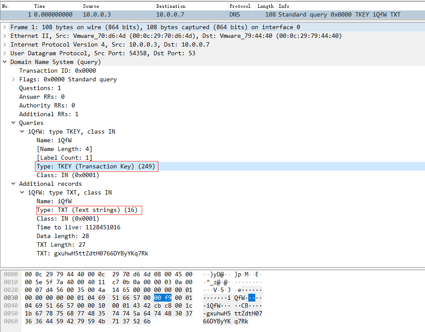The width and height of the screenshot is (425, 332).
Task: Expand the Ethernet II section
Action: [4, 36]
